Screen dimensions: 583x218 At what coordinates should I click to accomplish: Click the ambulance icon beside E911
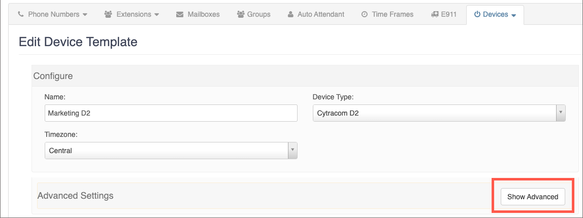coord(434,14)
